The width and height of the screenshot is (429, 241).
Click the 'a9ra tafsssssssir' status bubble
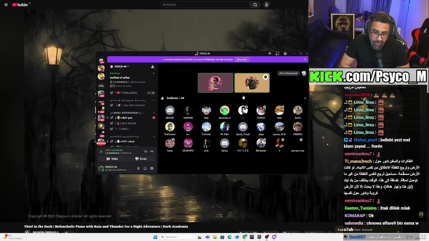pyautogui.click(x=289, y=73)
